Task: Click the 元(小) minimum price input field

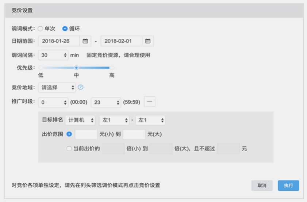Action: click(86, 134)
